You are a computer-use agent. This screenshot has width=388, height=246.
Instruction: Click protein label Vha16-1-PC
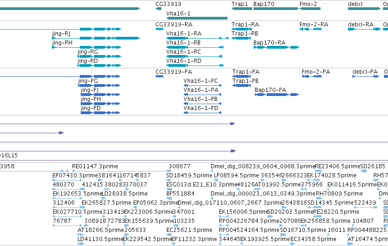click(201, 81)
